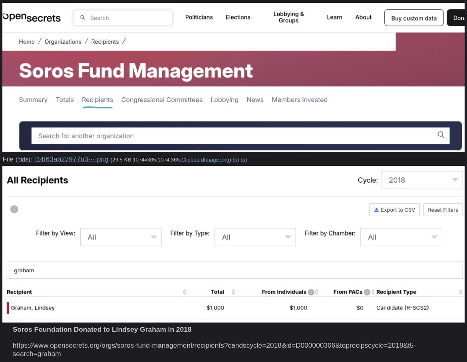467x362 pixels.
Task: Open the News tab
Action: [255, 100]
